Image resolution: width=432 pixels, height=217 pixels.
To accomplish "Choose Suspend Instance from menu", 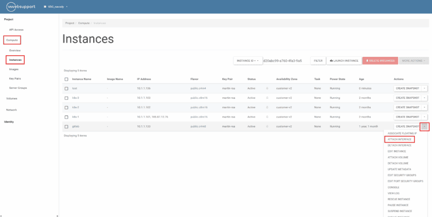I will pos(400,211).
